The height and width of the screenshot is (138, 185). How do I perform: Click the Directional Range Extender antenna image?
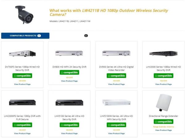tap(164, 103)
